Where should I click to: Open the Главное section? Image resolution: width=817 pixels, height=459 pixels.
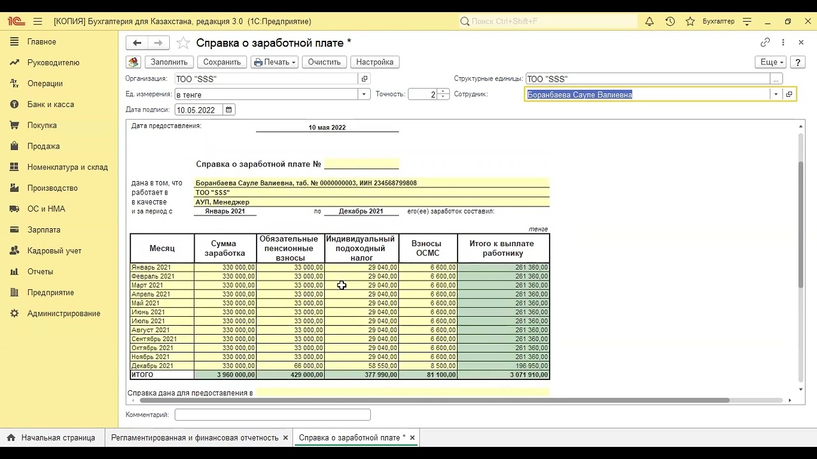click(x=41, y=41)
